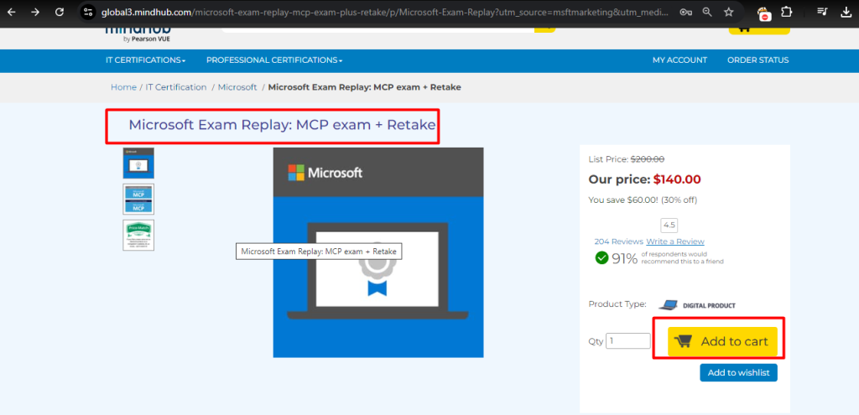This screenshot has height=415, width=859.
Task: Click Add to wishlist button
Action: pos(738,372)
